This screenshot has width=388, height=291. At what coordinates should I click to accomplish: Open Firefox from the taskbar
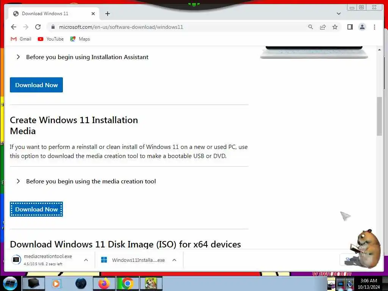(104, 283)
